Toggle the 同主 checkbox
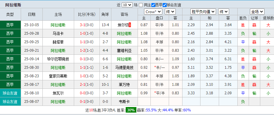Screen dimensions: 274x115 (x=141, y=5)
